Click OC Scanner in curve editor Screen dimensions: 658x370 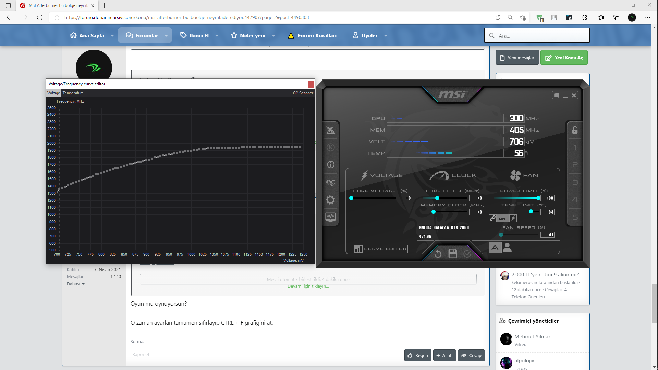coord(303,93)
